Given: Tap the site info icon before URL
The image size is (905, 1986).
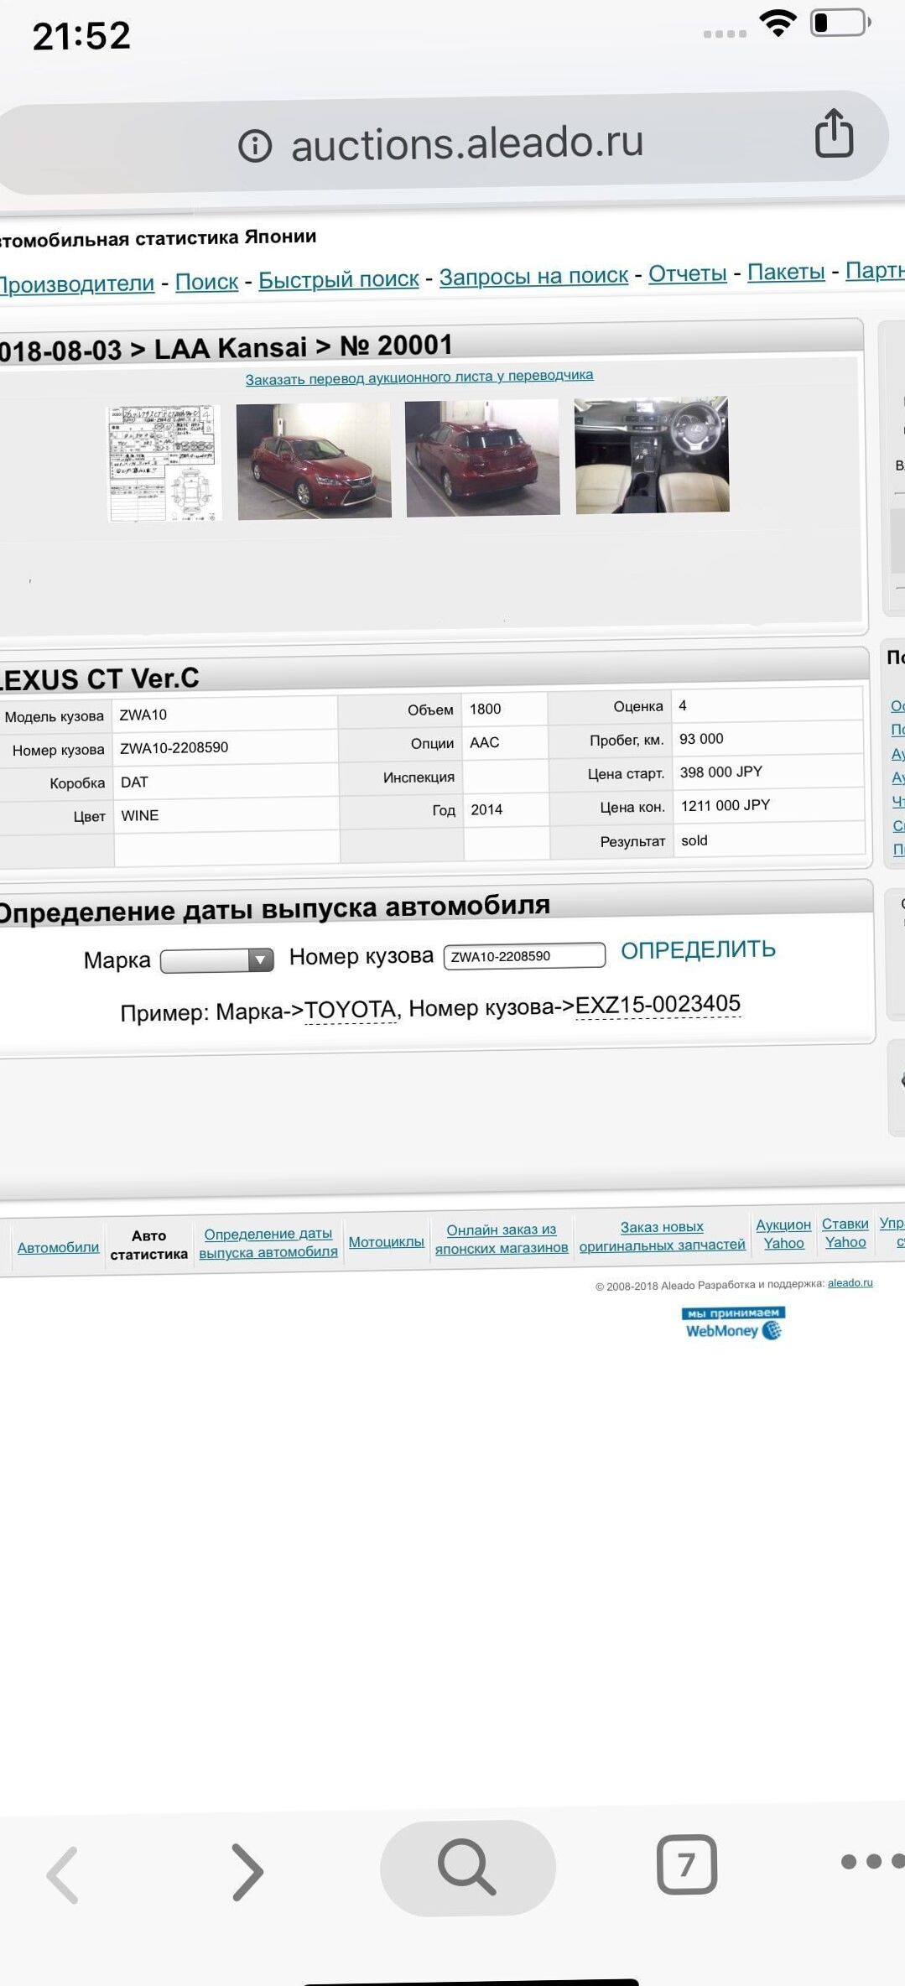Looking at the screenshot, I should (x=255, y=146).
